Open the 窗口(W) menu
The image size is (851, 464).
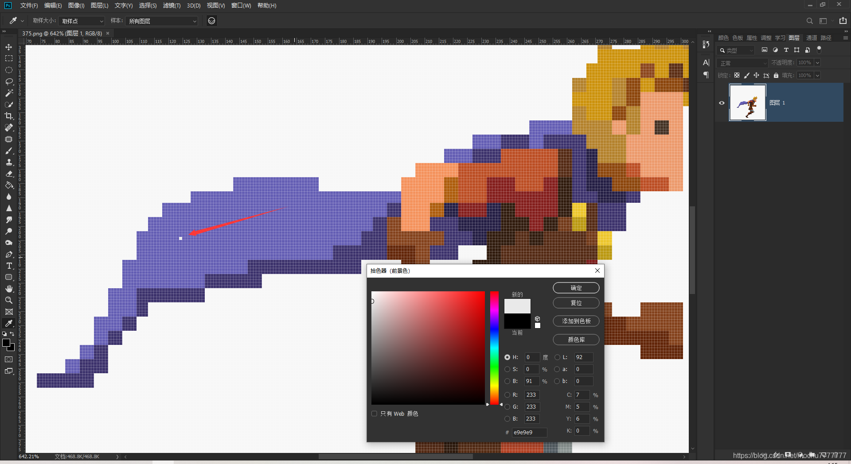click(241, 5)
